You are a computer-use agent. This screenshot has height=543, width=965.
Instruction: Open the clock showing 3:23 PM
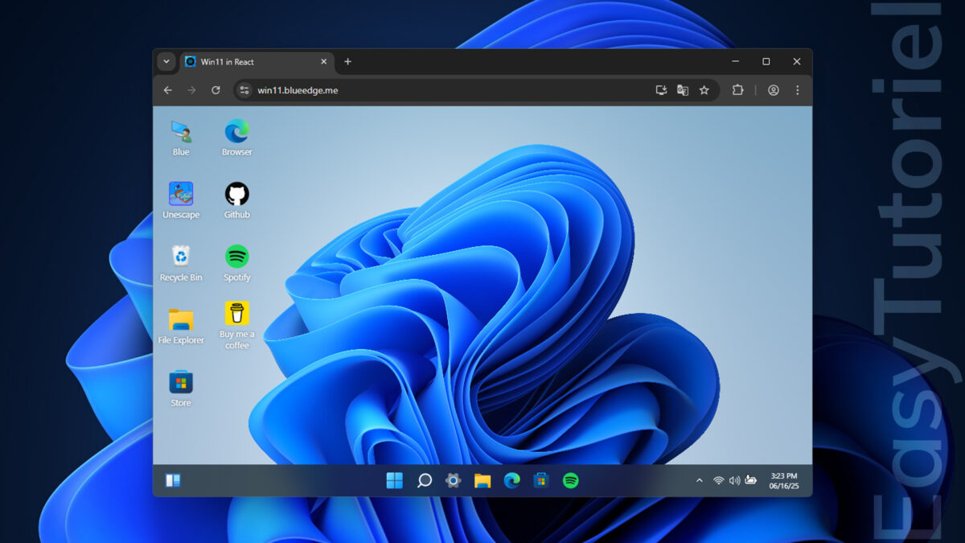click(x=784, y=481)
